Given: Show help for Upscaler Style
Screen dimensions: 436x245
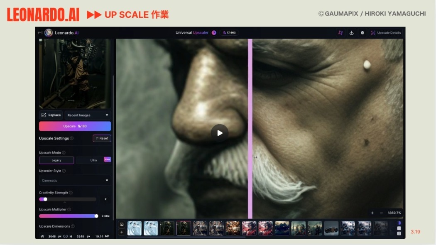Looking at the screenshot, I should 64,171.
